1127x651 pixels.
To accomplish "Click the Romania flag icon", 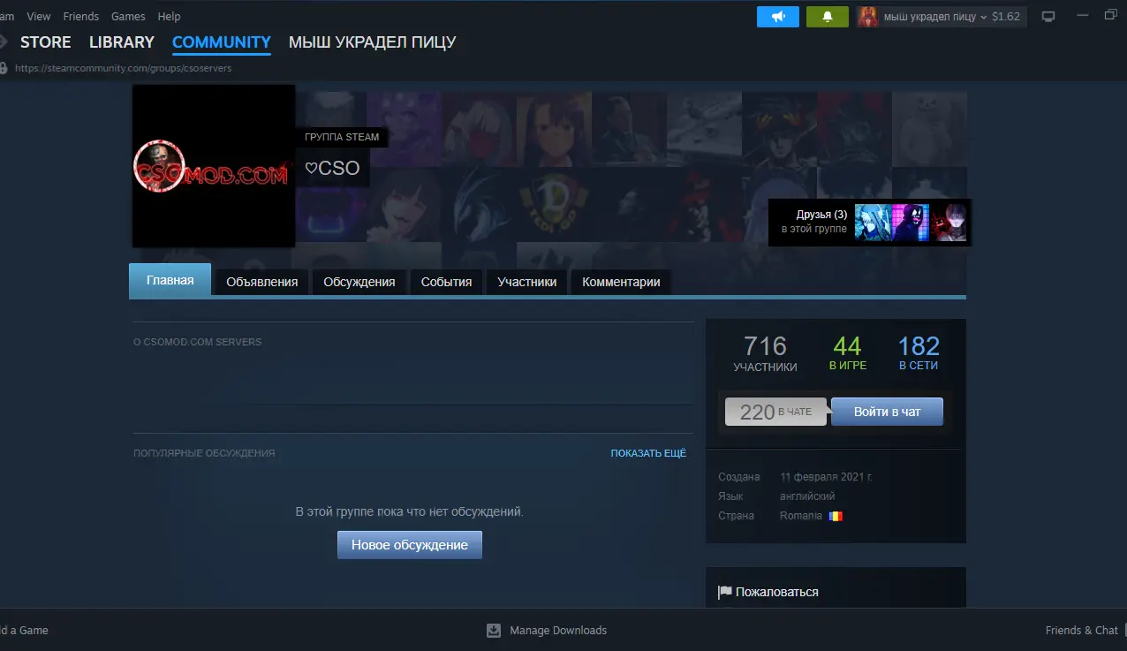I will 836,516.
